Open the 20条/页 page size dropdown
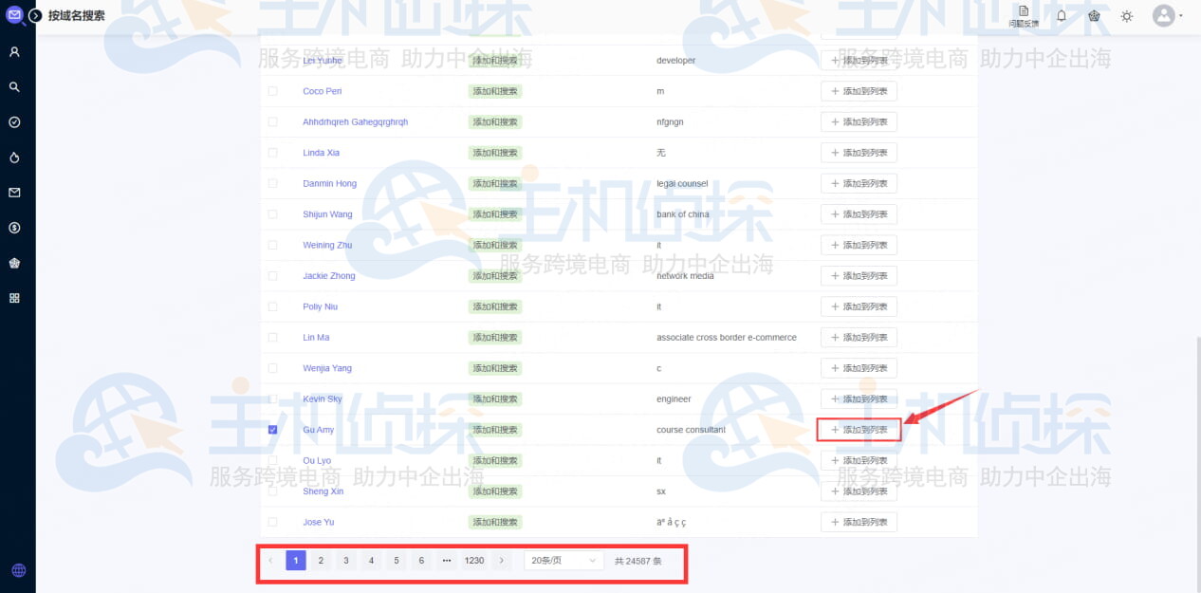Image resolution: width=1201 pixels, height=593 pixels. (563, 560)
